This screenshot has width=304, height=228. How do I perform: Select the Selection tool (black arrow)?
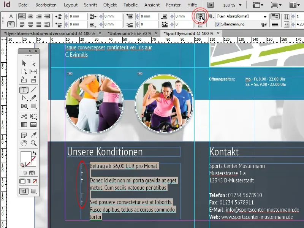pyautogui.click(x=24, y=63)
